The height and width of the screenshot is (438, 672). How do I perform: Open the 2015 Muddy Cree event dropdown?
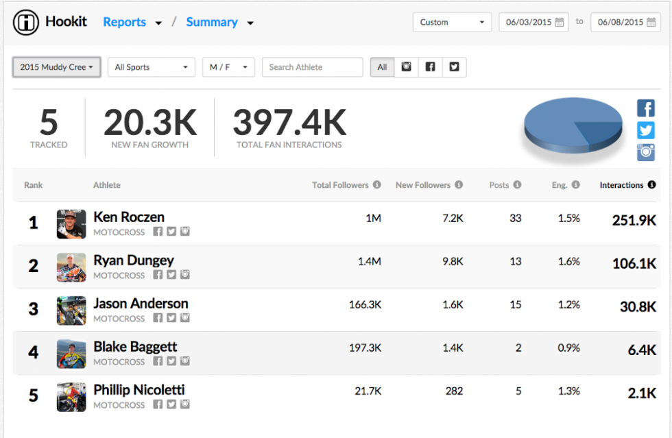(x=56, y=67)
